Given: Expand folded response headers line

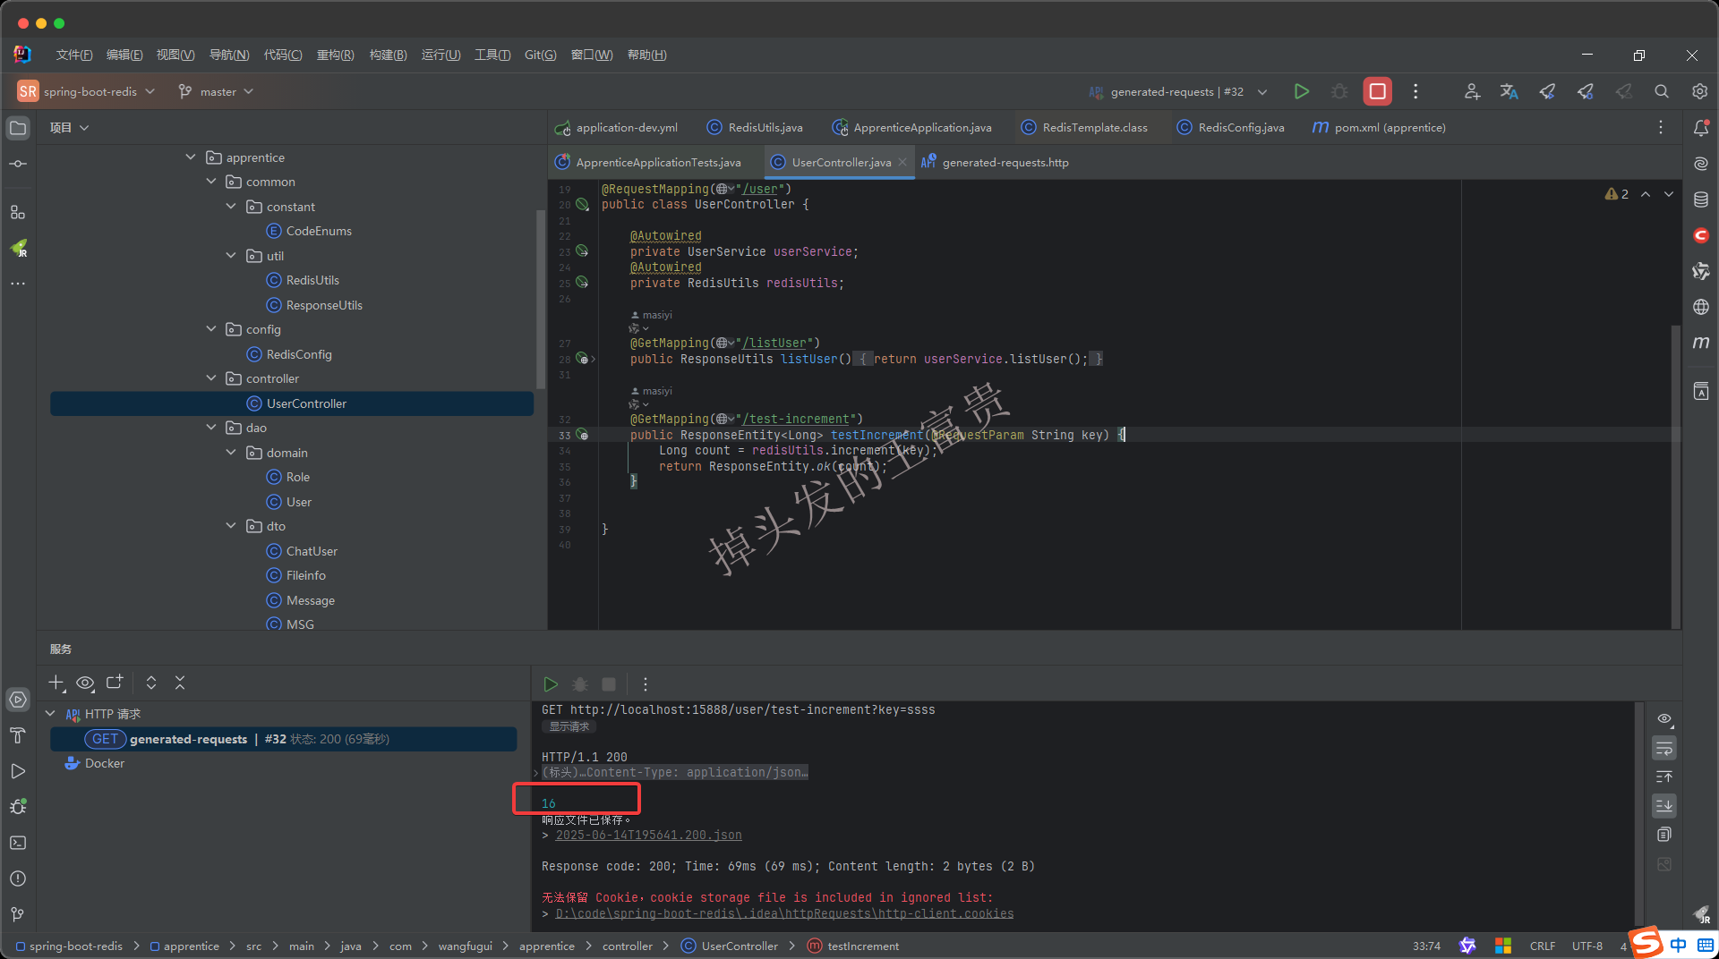Looking at the screenshot, I should (x=536, y=773).
